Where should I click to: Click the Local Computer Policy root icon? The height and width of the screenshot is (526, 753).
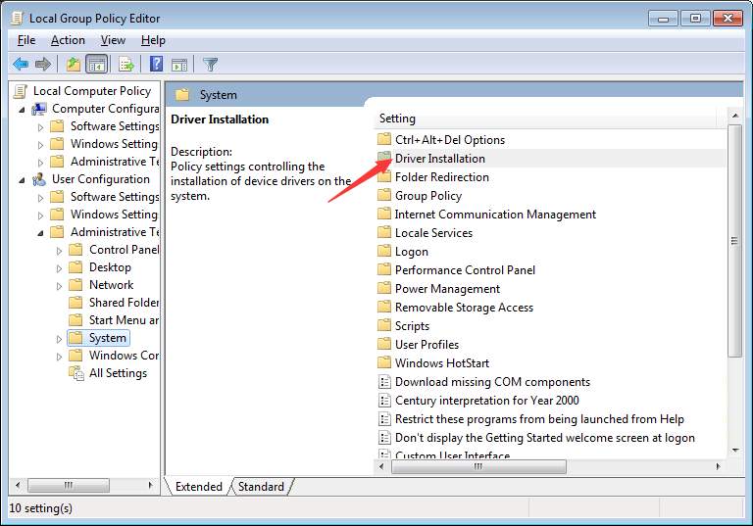point(21,91)
